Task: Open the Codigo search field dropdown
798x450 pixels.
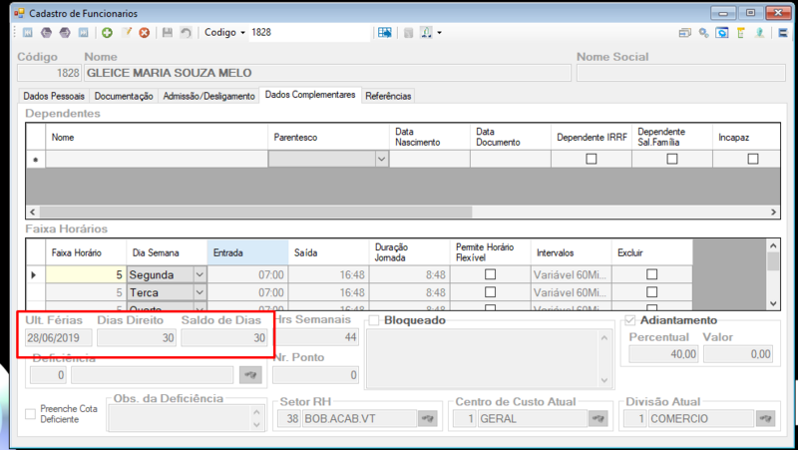Action: point(242,33)
